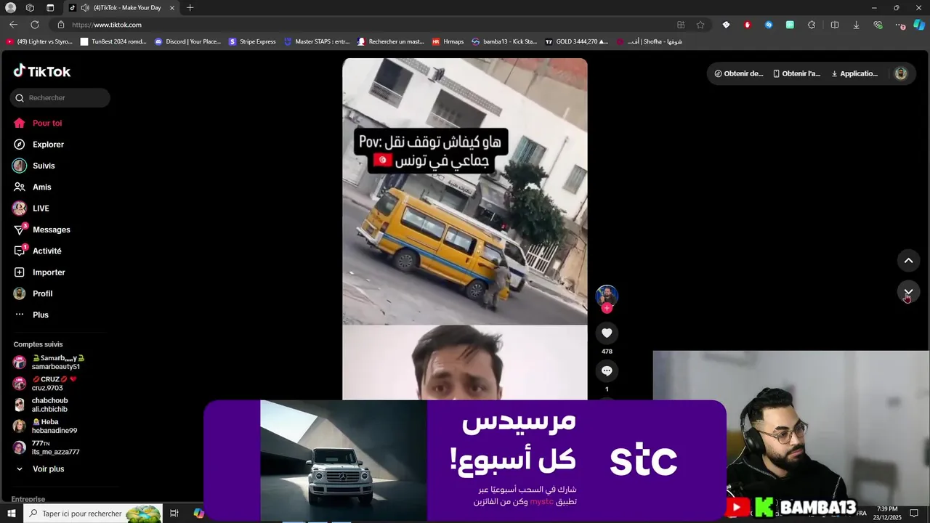Image resolution: width=930 pixels, height=523 pixels.
Task: Open split screen browser icon
Action: pos(835,25)
